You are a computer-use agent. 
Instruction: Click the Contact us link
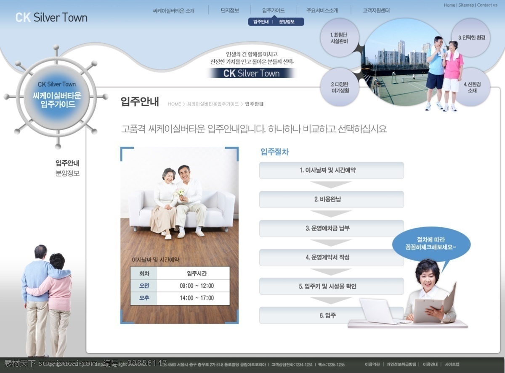[487, 5]
